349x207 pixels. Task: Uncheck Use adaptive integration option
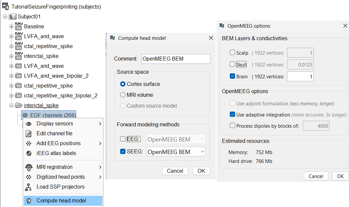(x=232, y=115)
